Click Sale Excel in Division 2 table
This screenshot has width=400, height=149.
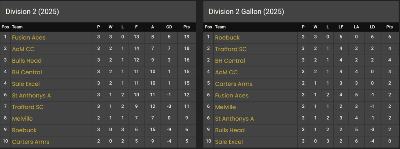point(26,84)
